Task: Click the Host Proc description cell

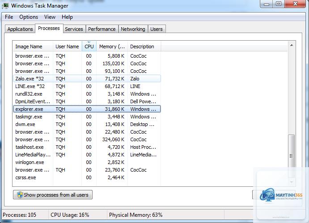Action: 143,147
